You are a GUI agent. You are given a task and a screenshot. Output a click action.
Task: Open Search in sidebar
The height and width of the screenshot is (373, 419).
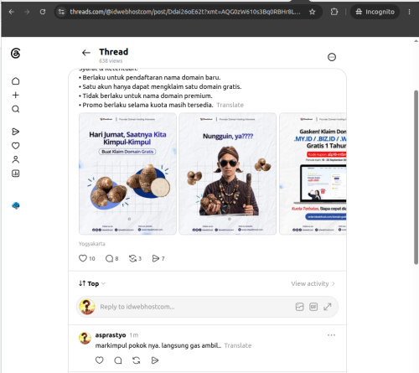click(16, 109)
